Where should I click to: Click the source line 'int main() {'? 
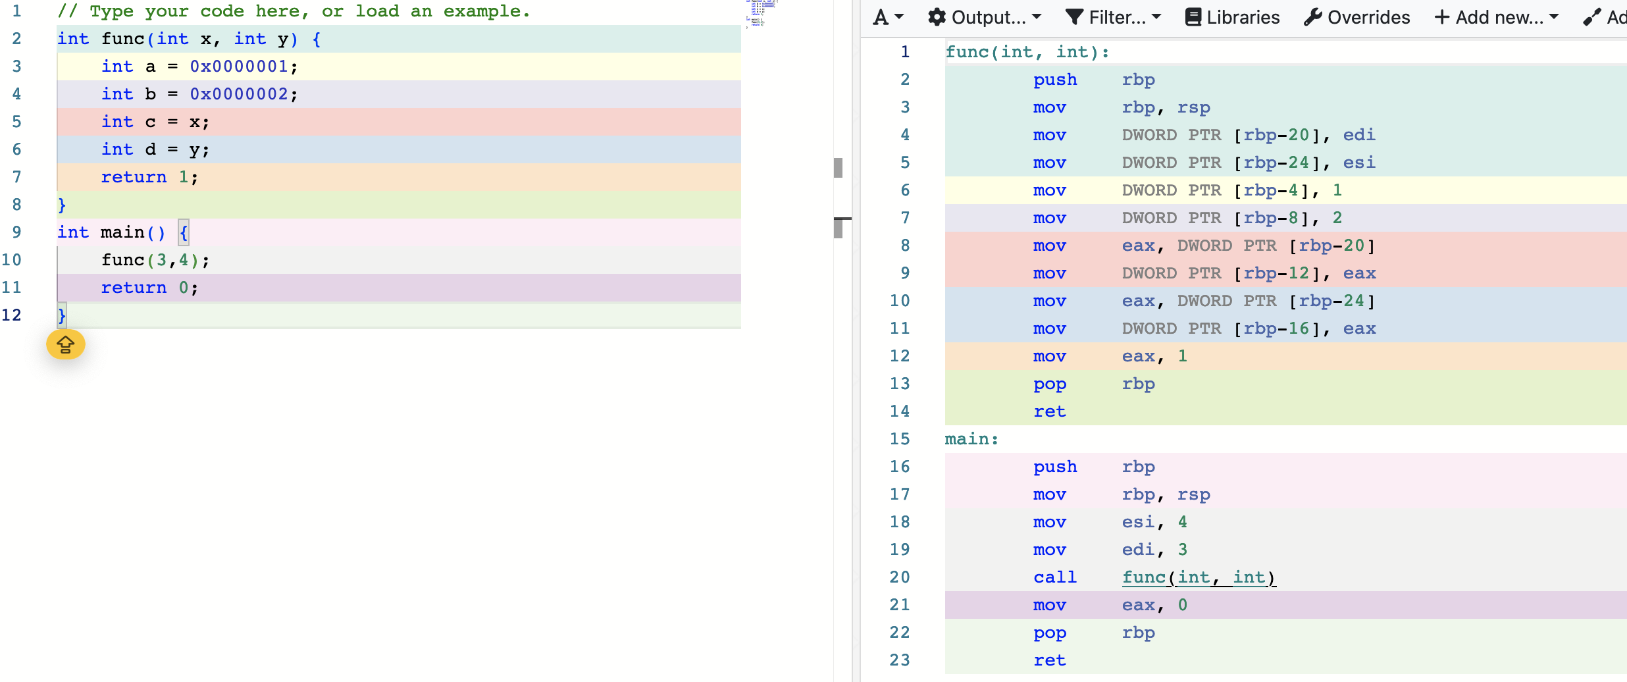[x=123, y=232]
